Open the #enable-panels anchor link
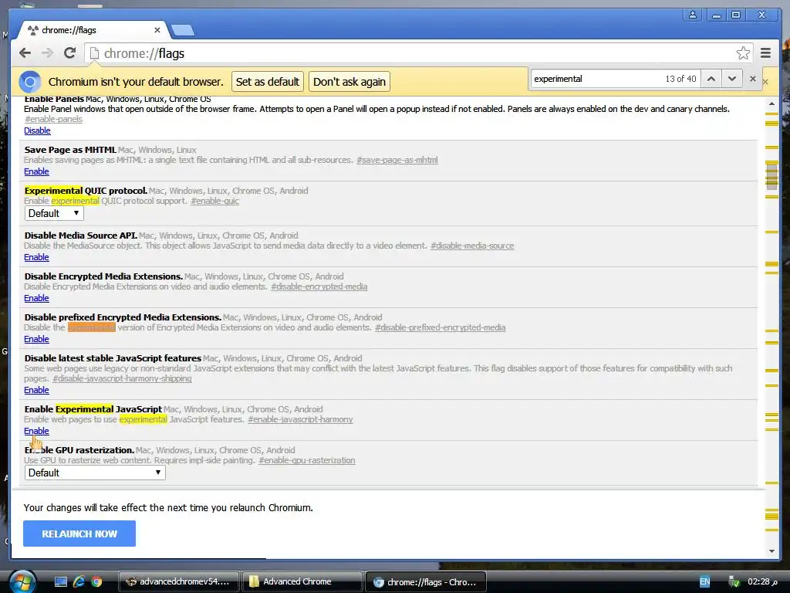Image resolution: width=790 pixels, height=593 pixels. tap(53, 119)
